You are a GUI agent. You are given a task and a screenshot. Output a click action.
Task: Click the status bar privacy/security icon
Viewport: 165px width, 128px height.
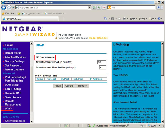(89, 126)
